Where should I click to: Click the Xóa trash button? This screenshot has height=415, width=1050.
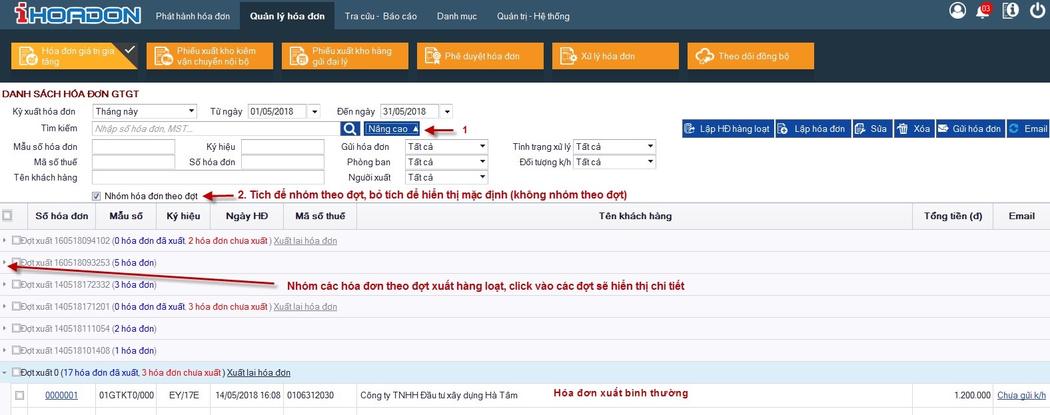(x=913, y=129)
